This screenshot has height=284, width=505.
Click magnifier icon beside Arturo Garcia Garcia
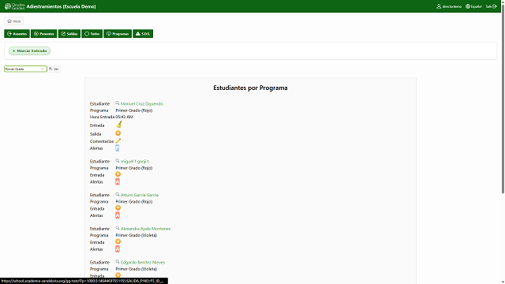118,195
